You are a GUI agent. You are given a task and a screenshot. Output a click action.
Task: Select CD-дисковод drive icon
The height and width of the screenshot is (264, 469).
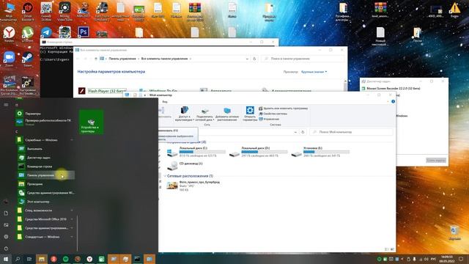pyautogui.click(x=172, y=165)
